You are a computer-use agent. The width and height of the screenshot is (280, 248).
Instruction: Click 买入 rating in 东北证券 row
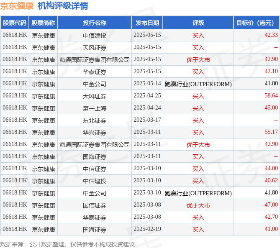tap(198, 120)
